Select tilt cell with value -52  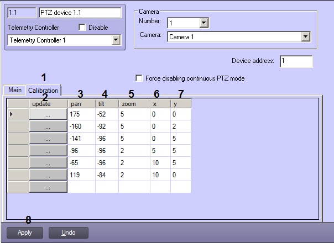click(107, 114)
